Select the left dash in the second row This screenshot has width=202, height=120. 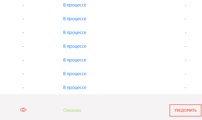pos(23,19)
